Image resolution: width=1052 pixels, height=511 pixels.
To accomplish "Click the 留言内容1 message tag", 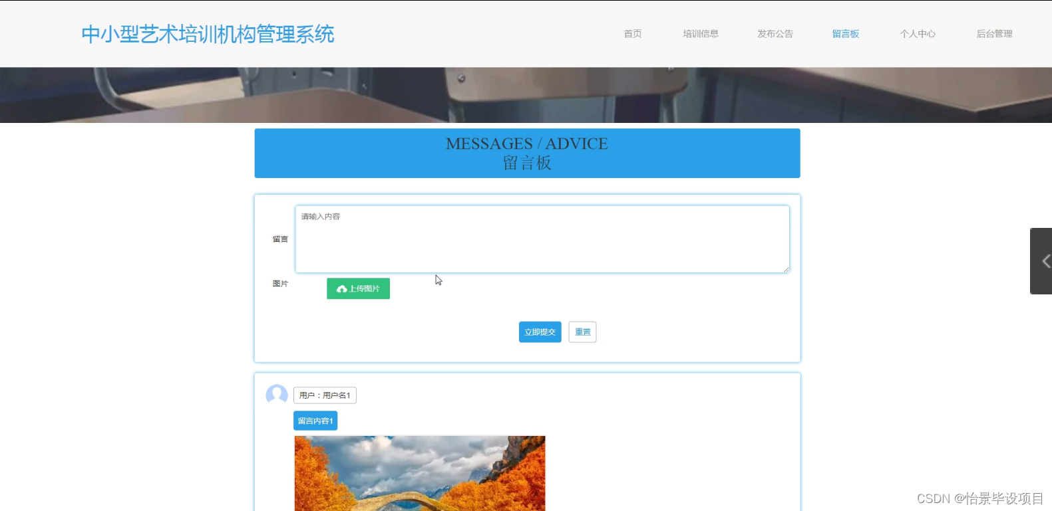I will (x=315, y=421).
